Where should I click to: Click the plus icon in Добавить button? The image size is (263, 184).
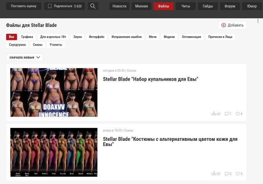click(x=224, y=25)
